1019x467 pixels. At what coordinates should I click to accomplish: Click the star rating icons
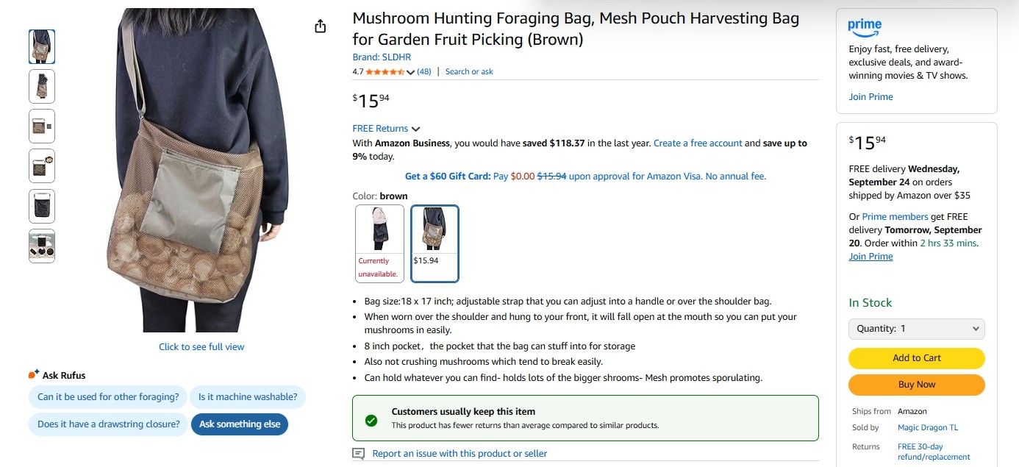pyautogui.click(x=385, y=72)
